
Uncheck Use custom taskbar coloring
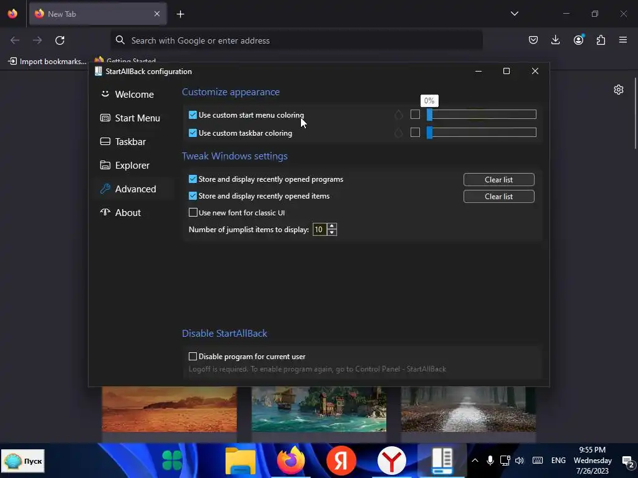193,133
